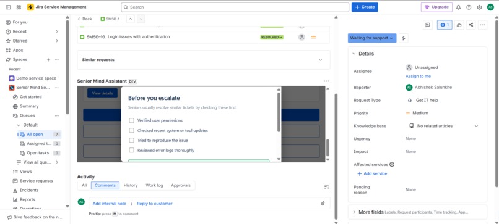
Task: Expand the Recent sidebar chevron
Action: point(57,31)
